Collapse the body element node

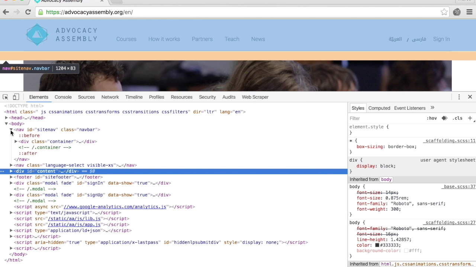pyautogui.click(x=6, y=123)
